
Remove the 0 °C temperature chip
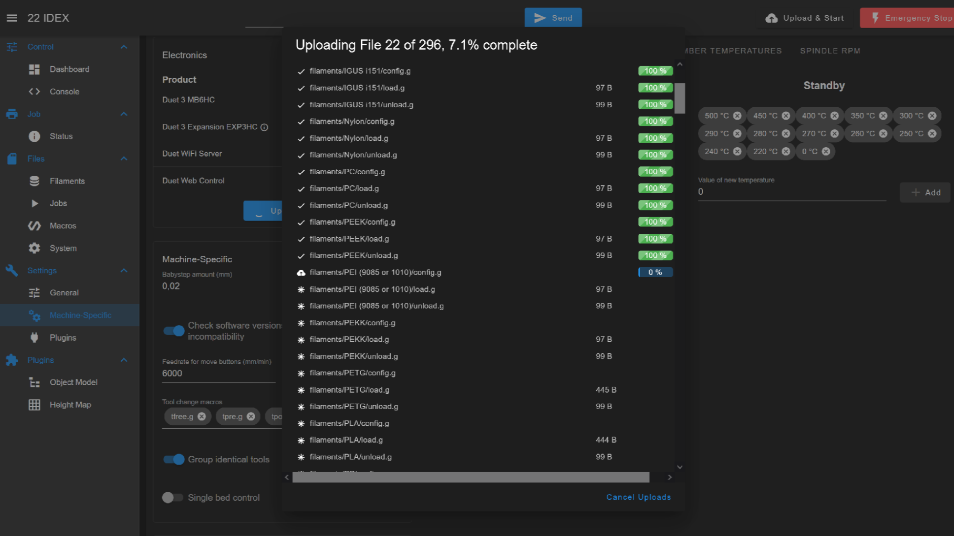pos(826,151)
